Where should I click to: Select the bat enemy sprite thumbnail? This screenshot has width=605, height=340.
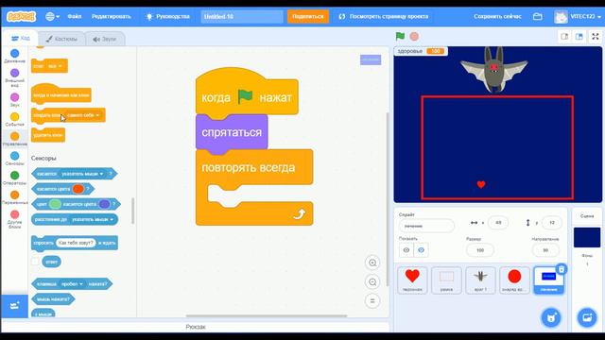coord(480,280)
